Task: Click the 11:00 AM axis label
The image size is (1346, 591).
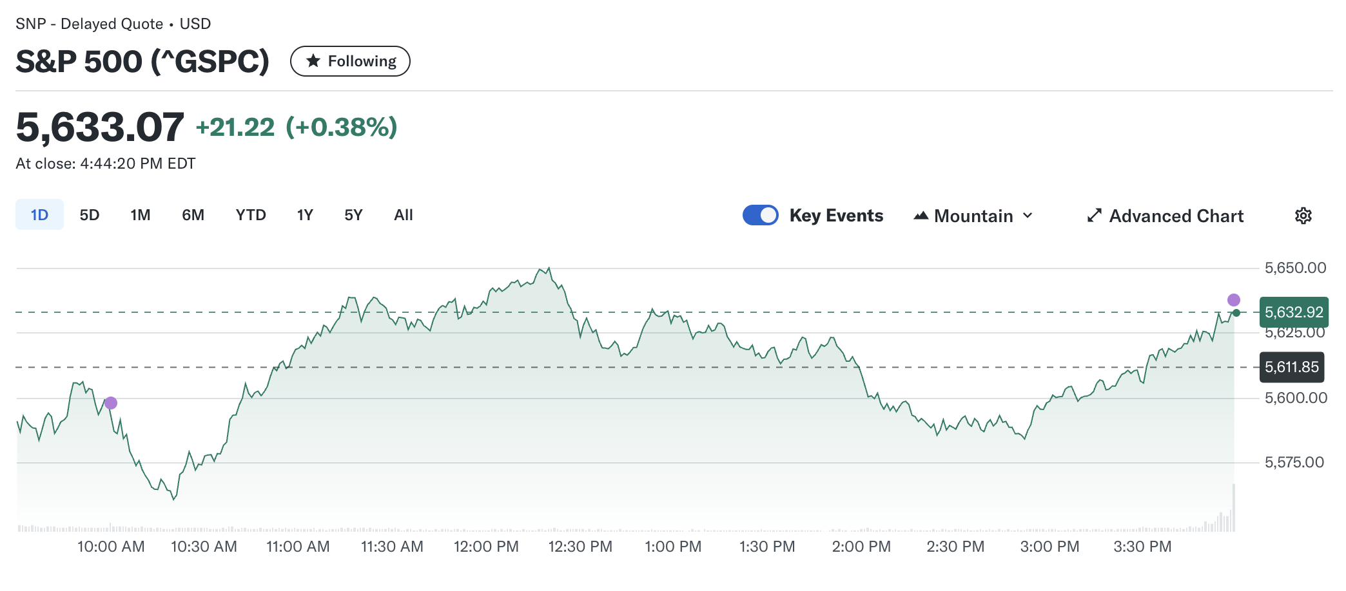Action: point(298,547)
